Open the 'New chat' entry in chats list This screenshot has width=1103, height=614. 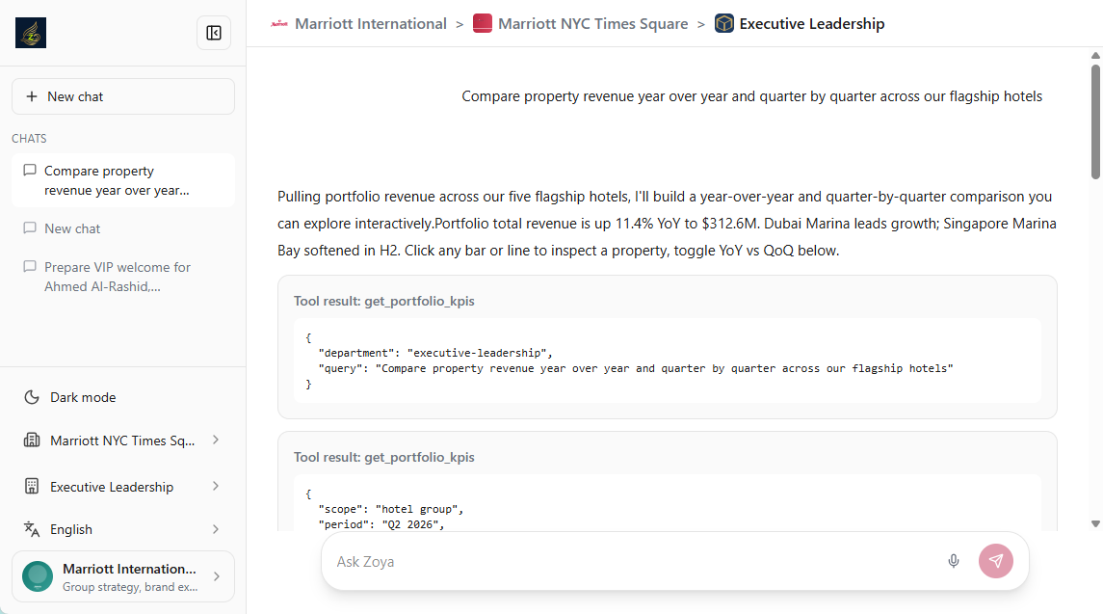123,228
